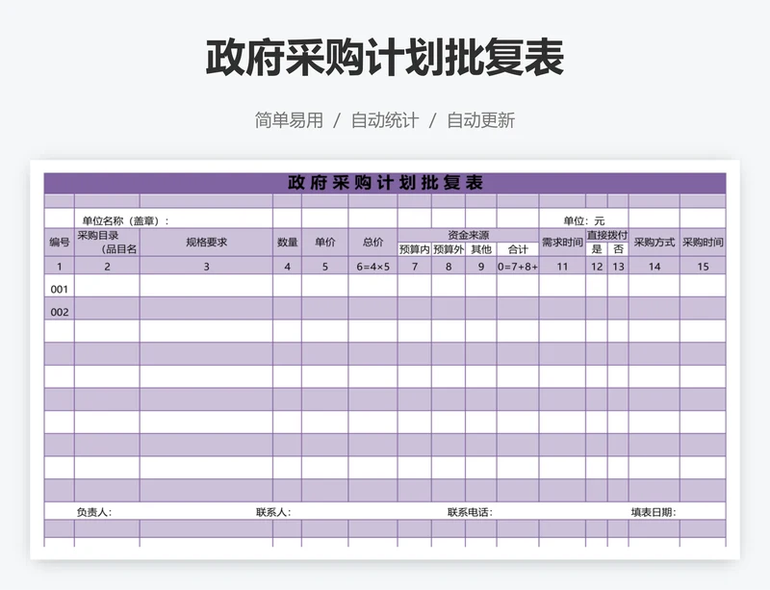The height and width of the screenshot is (590, 770).
Task: Select the 规格要求 column header
Action: click(x=206, y=243)
